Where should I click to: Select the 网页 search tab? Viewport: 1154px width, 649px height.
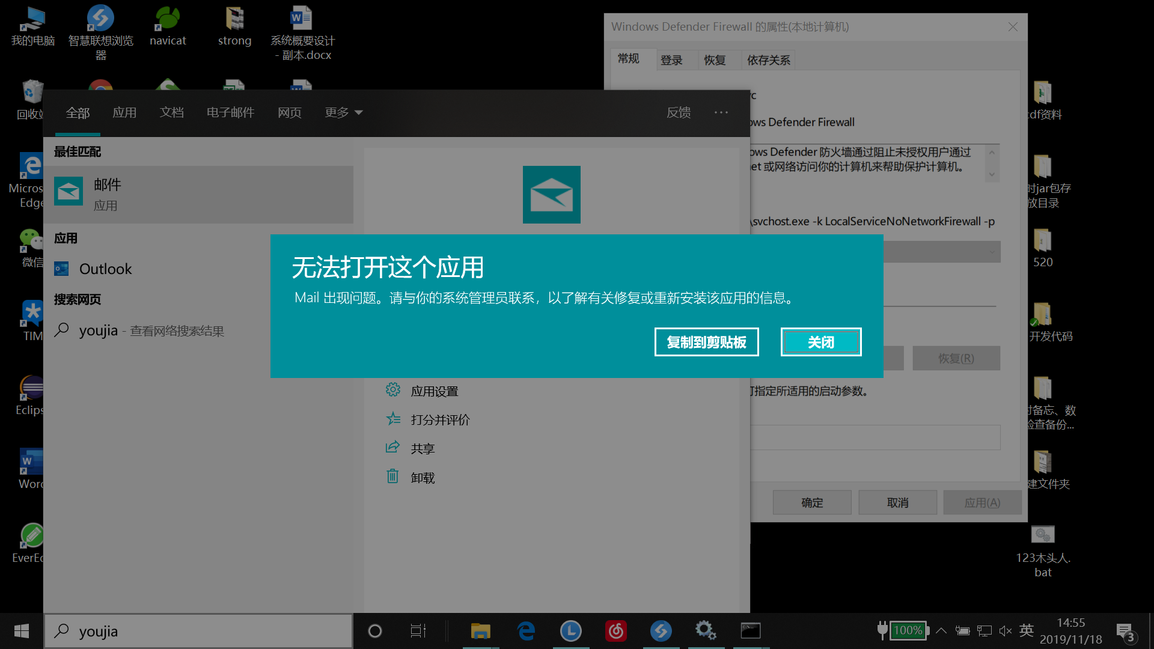[289, 112]
